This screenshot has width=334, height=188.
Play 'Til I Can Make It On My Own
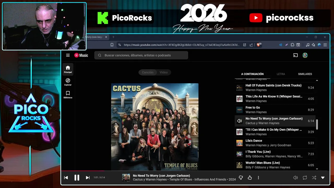(x=275, y=132)
